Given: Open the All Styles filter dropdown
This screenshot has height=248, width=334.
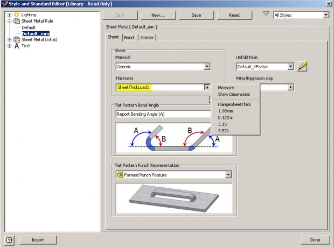Looking at the screenshot, I should (x=325, y=15).
